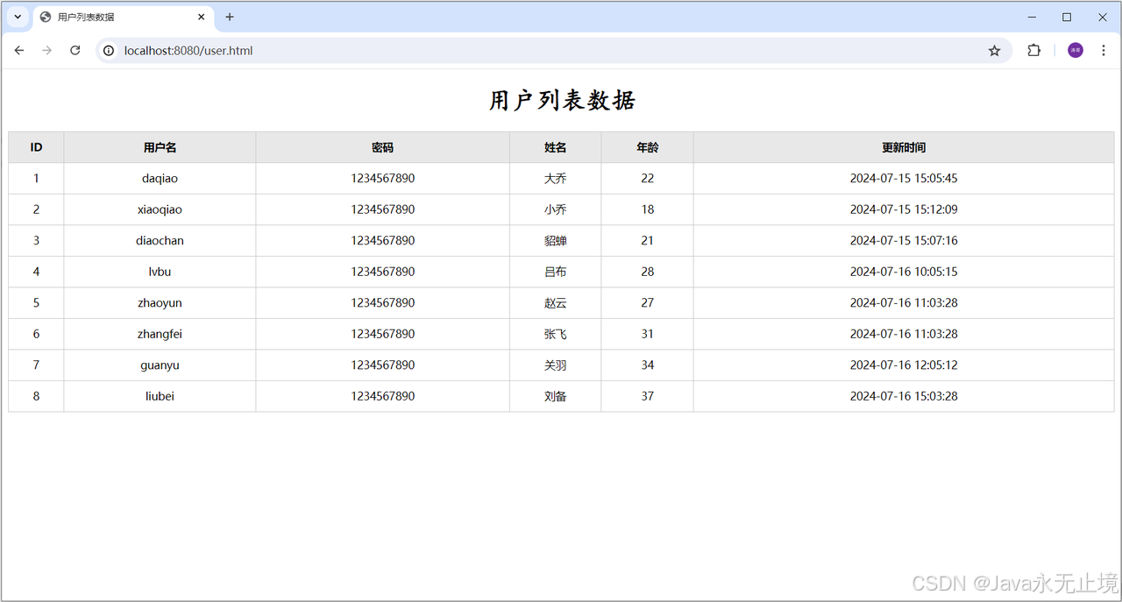Select username cell daqiao
This screenshot has width=1122, height=602.
point(160,179)
